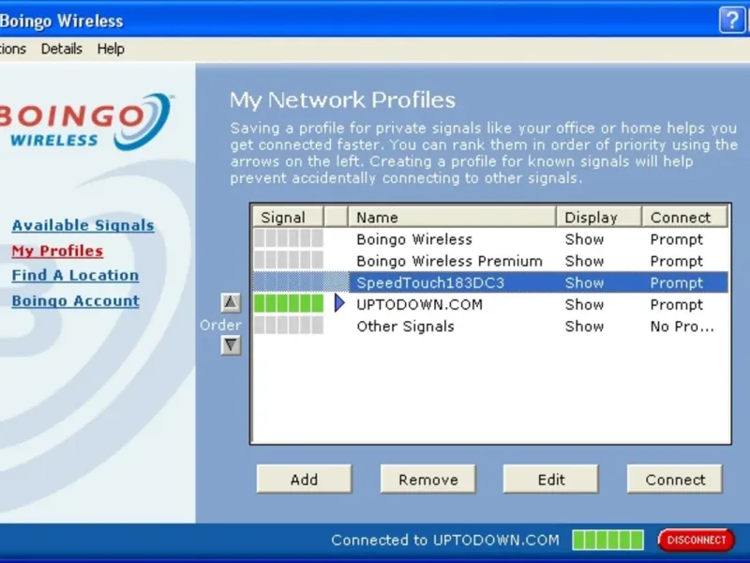Click the blue arrow next to UPTODOWN.COM
Screen dimensions: 750x563
click(x=339, y=303)
